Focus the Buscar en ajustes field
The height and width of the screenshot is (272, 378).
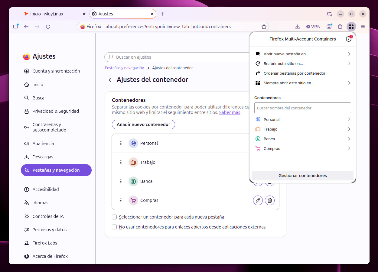coord(177,57)
